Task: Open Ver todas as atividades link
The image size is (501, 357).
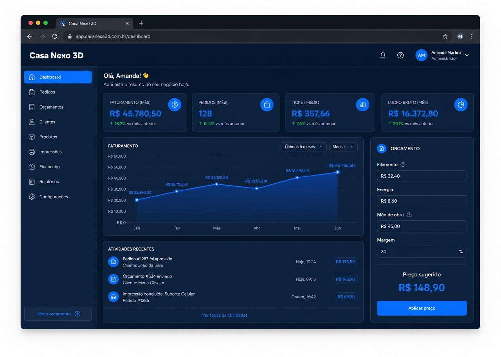Action: click(225, 315)
